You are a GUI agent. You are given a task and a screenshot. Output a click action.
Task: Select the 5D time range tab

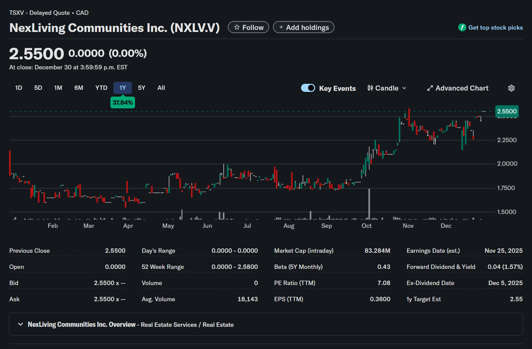pyautogui.click(x=38, y=88)
